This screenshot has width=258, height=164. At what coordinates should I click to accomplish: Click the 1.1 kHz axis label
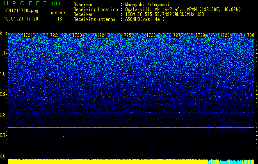4,53
